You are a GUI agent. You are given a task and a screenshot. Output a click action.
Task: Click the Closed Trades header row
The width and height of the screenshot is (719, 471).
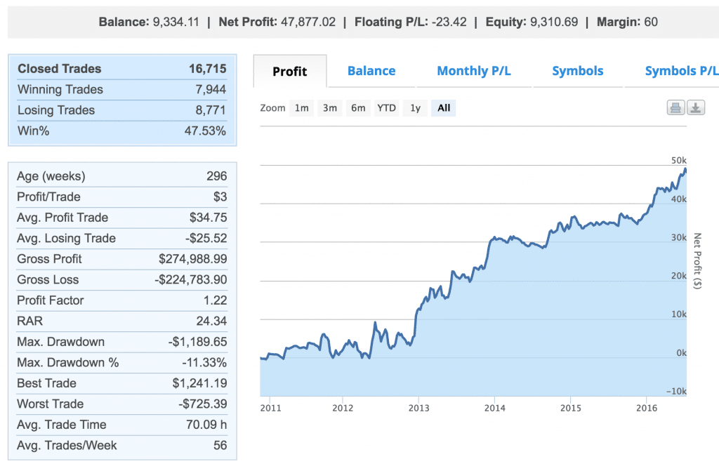click(x=122, y=69)
